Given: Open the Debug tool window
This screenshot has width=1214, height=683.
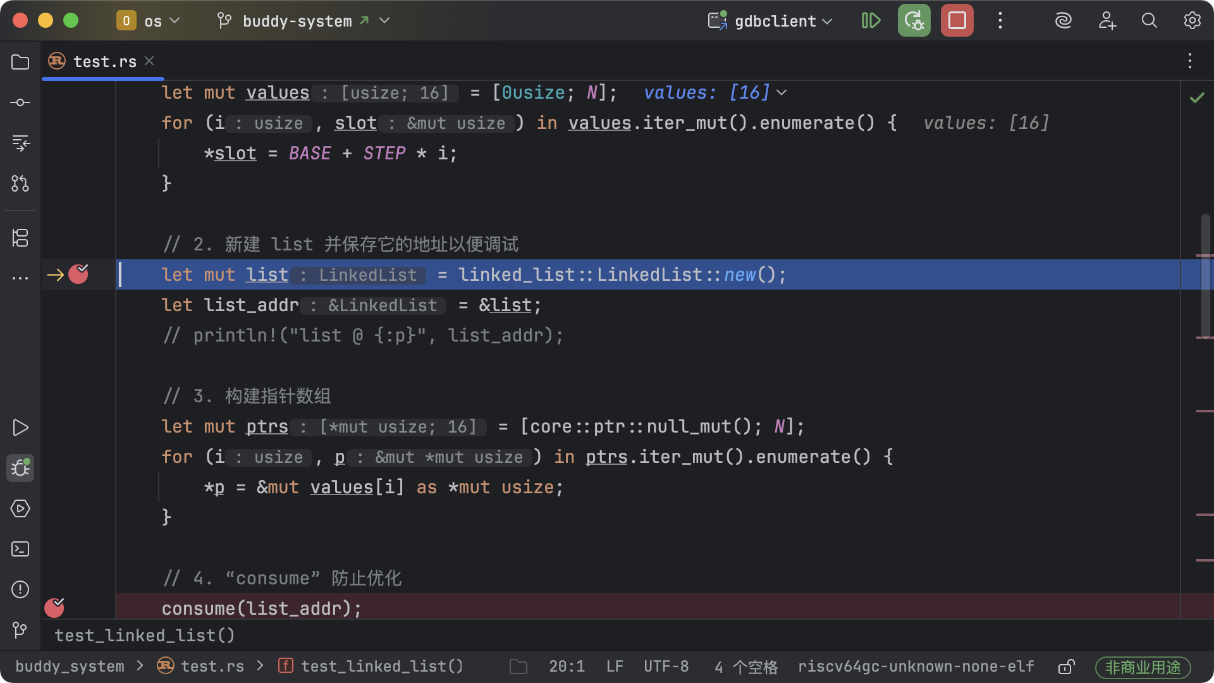Looking at the screenshot, I should [20, 468].
